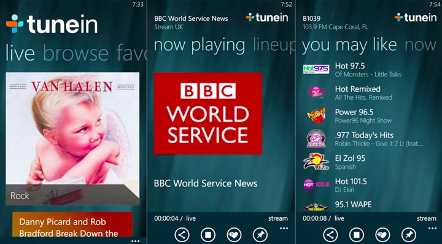Select the live tab
The image size is (442, 244).
[x=20, y=53]
